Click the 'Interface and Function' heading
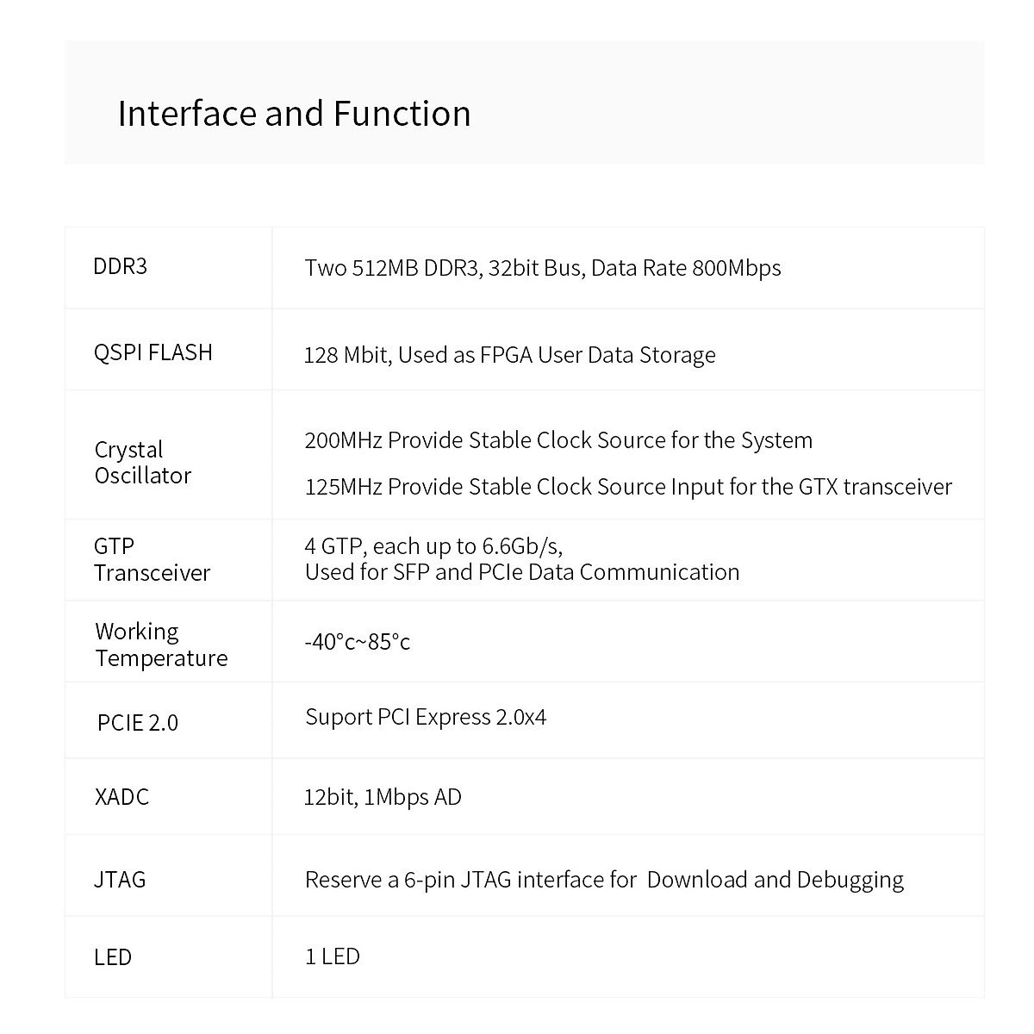Image resolution: width=1034 pixels, height=1034 pixels. tap(294, 114)
